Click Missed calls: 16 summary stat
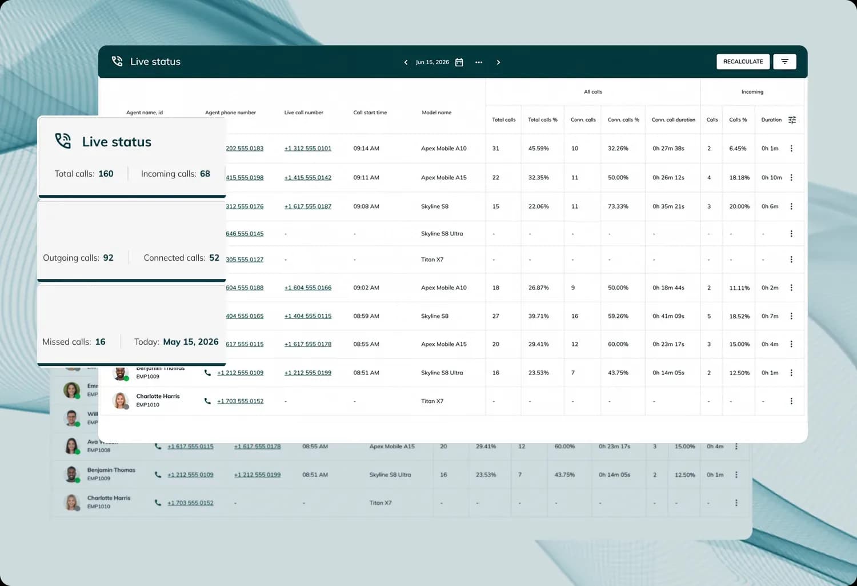857x586 pixels. (x=74, y=342)
